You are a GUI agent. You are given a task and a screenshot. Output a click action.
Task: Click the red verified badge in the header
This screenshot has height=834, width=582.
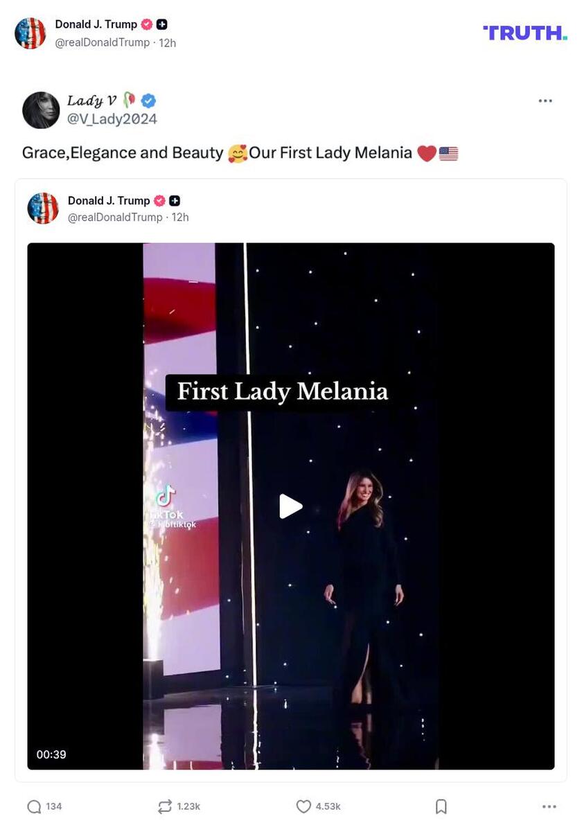pyautogui.click(x=147, y=24)
